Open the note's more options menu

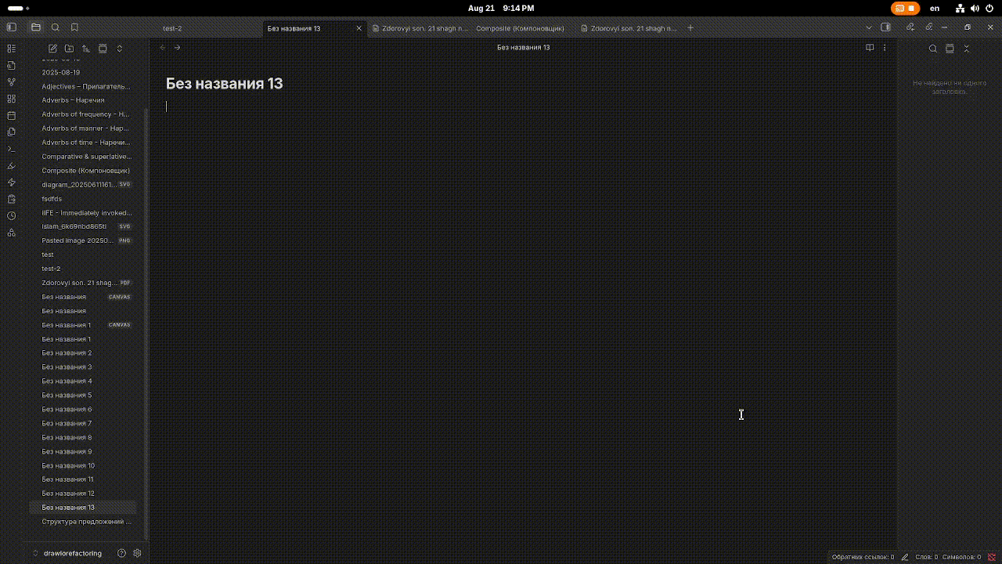[884, 47]
